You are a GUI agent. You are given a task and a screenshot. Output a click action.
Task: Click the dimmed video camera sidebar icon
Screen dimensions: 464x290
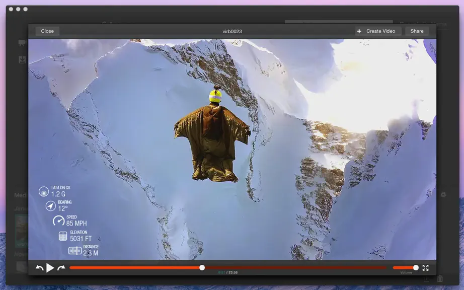pos(22,43)
